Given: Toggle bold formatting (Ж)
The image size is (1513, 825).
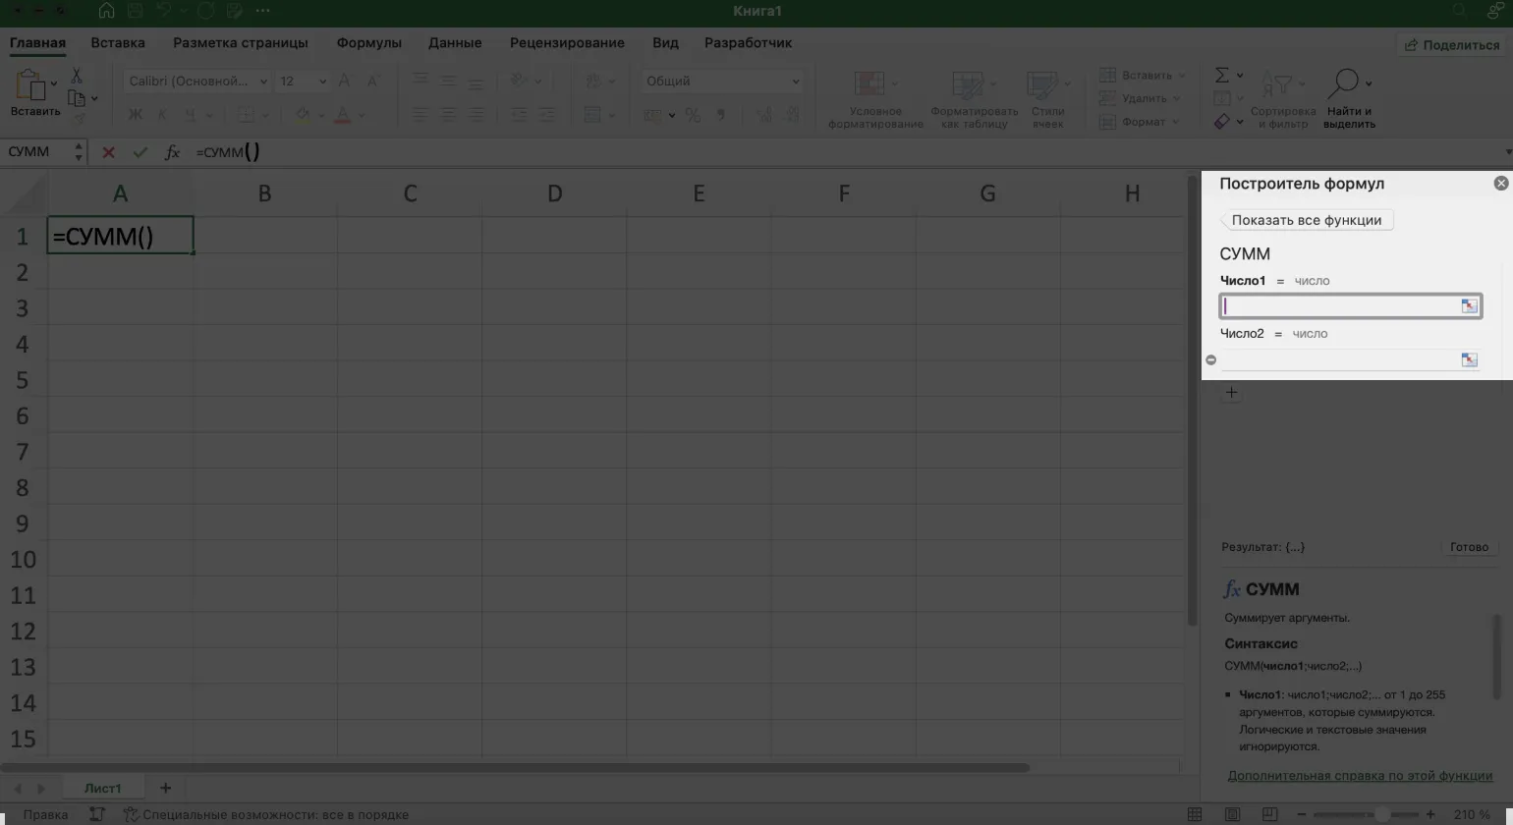Looking at the screenshot, I should [x=136, y=115].
